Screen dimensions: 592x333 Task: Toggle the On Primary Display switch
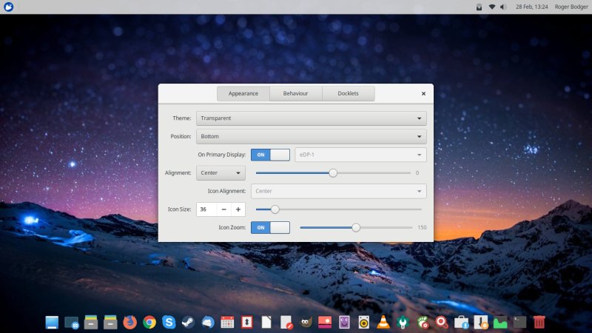click(270, 155)
